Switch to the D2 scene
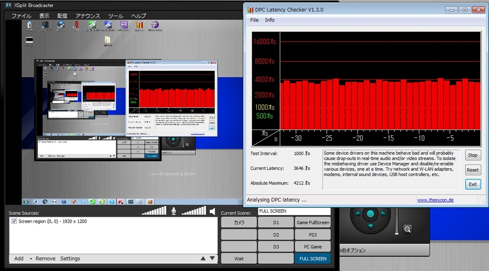 (x=276, y=235)
